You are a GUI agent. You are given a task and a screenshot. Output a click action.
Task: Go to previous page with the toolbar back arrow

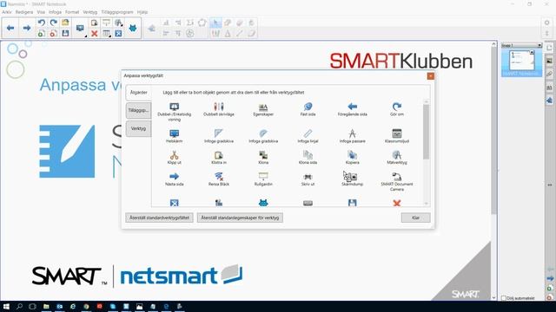tap(10, 28)
